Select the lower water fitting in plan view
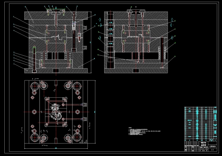 (84, 119)
